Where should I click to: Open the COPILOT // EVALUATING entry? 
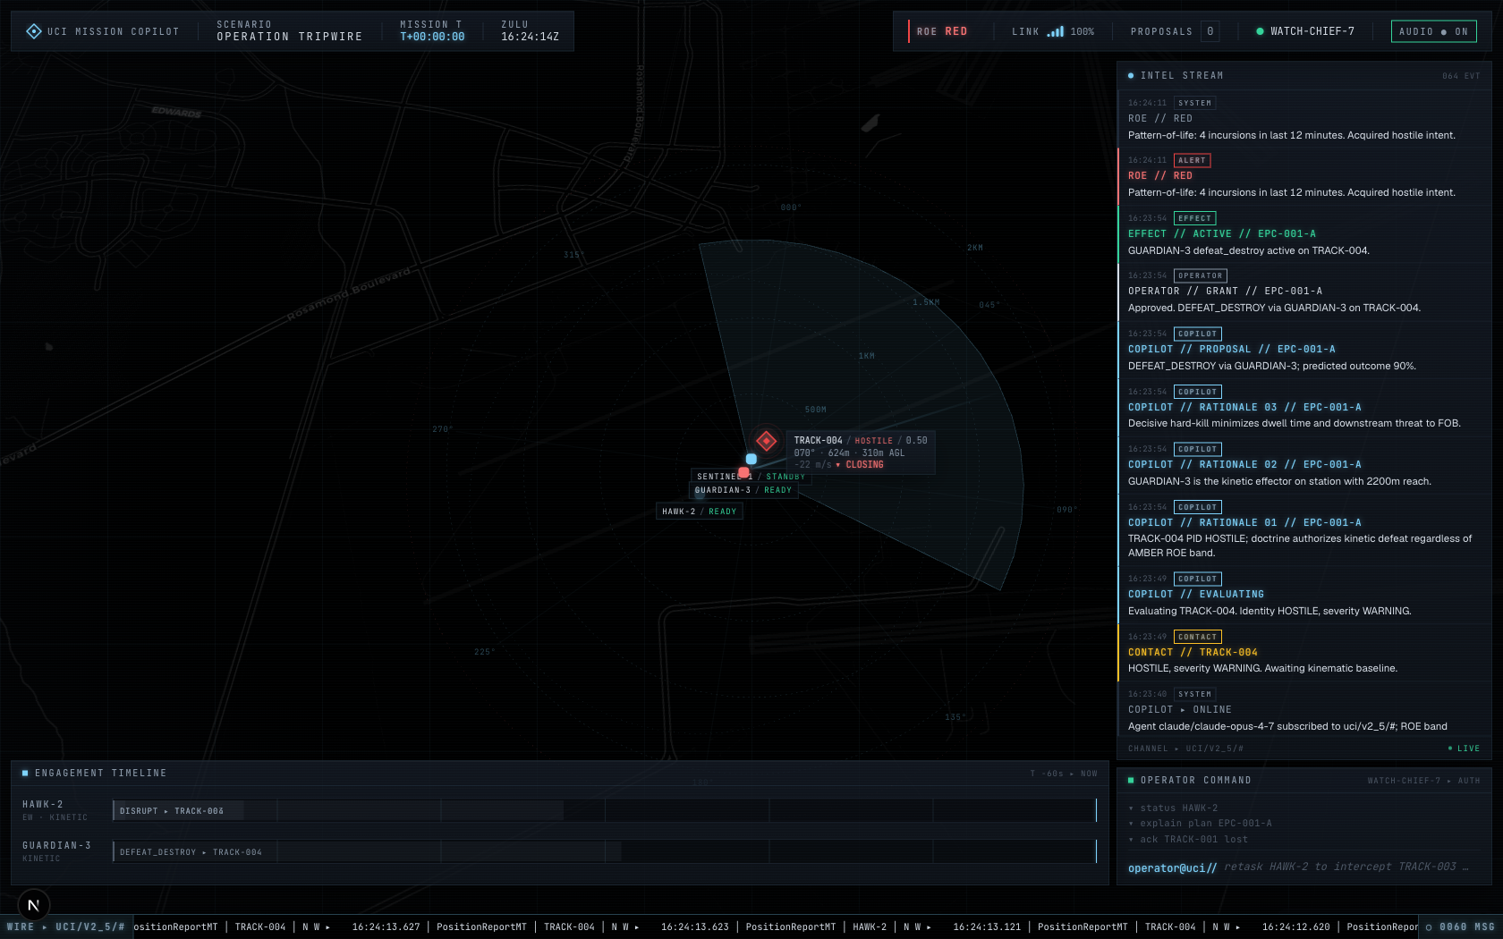click(x=1304, y=595)
